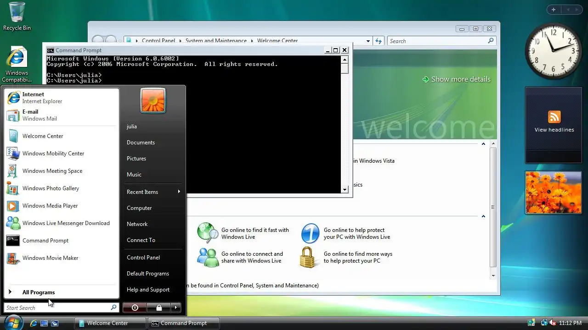This screenshot has height=330, width=588.
Task: Click Welcome Center vertical scrollbar thumb
Action: [x=493, y=208]
